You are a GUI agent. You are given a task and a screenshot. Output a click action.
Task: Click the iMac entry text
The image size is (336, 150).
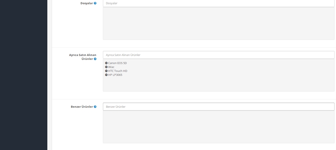point(111,67)
